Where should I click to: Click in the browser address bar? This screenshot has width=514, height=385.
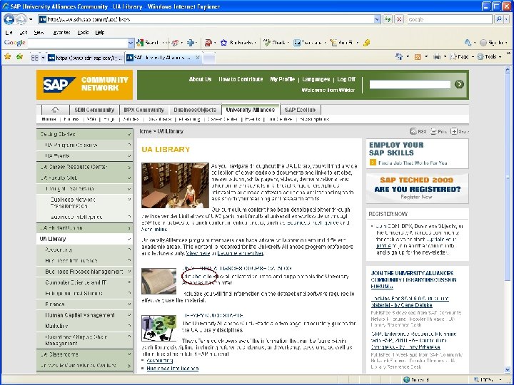coord(210,20)
